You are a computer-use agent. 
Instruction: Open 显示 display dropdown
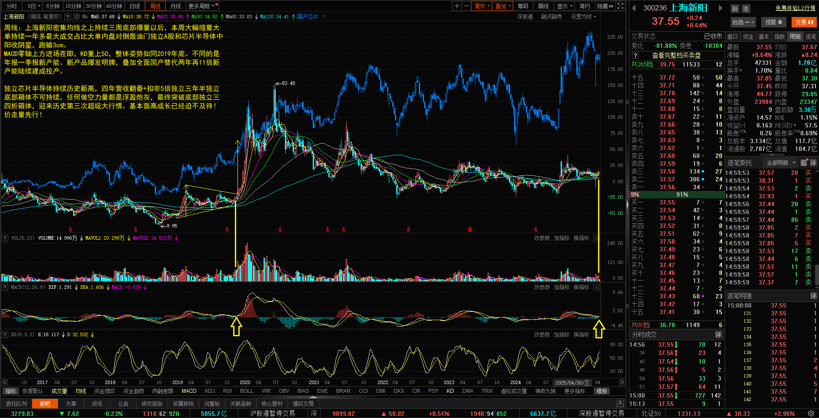click(565, 6)
